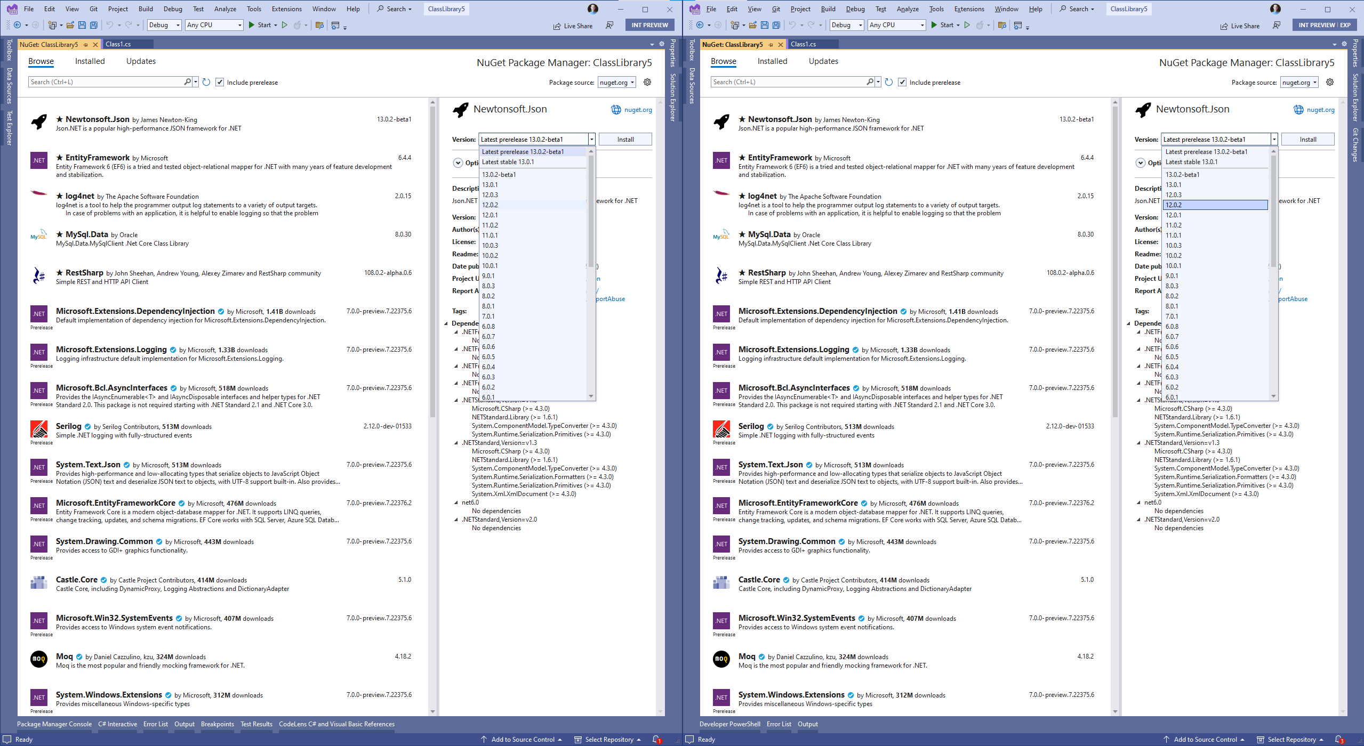This screenshot has width=1364, height=746.
Task: Open NuGet settings gear in right window
Action: tap(1329, 82)
